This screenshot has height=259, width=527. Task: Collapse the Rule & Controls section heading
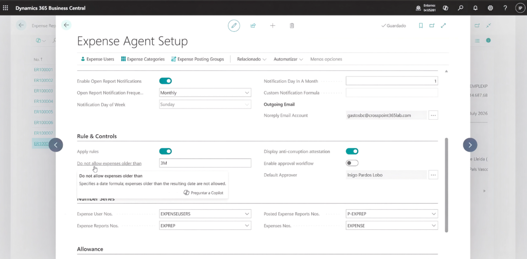pyautogui.click(x=97, y=136)
